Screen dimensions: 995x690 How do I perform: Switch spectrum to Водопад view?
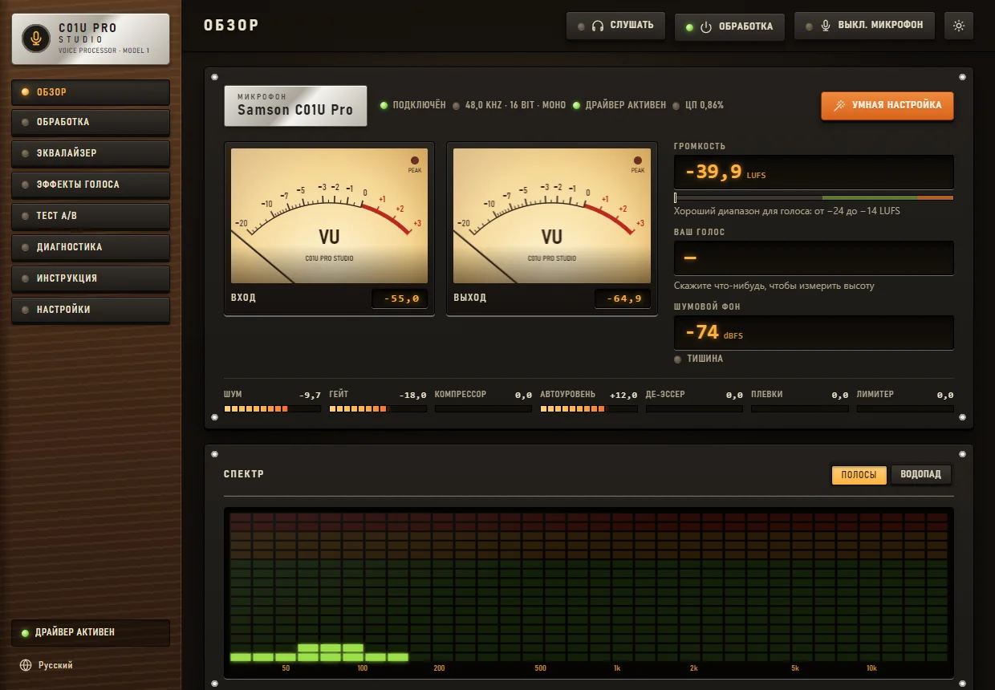pyautogui.click(x=921, y=474)
